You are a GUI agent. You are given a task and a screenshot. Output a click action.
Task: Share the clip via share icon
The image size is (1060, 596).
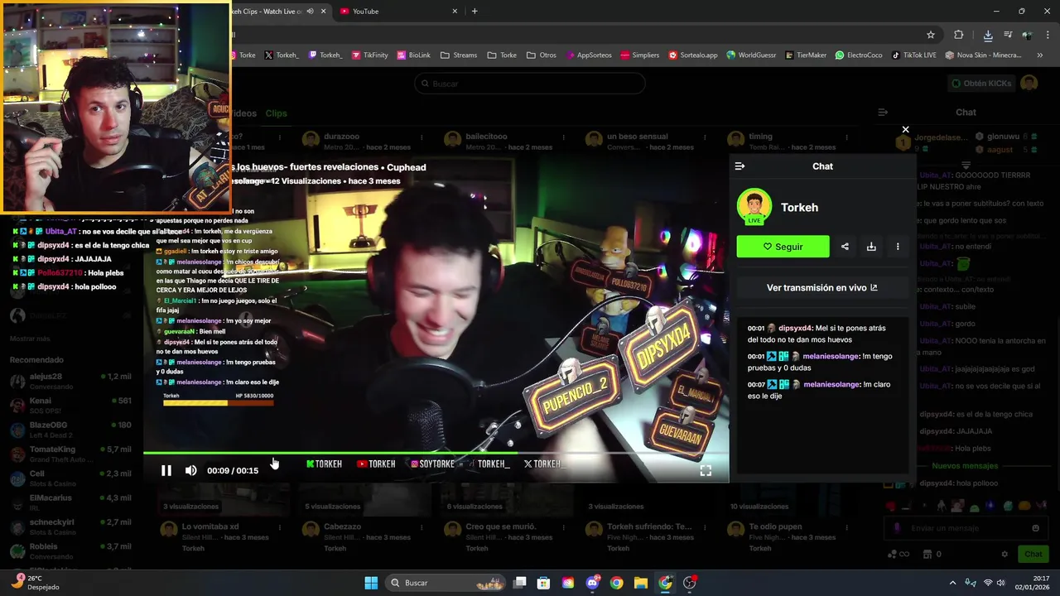[845, 247]
